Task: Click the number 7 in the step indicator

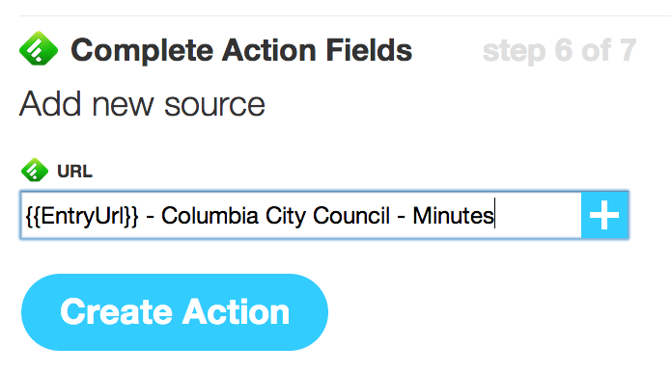Action: click(x=628, y=50)
